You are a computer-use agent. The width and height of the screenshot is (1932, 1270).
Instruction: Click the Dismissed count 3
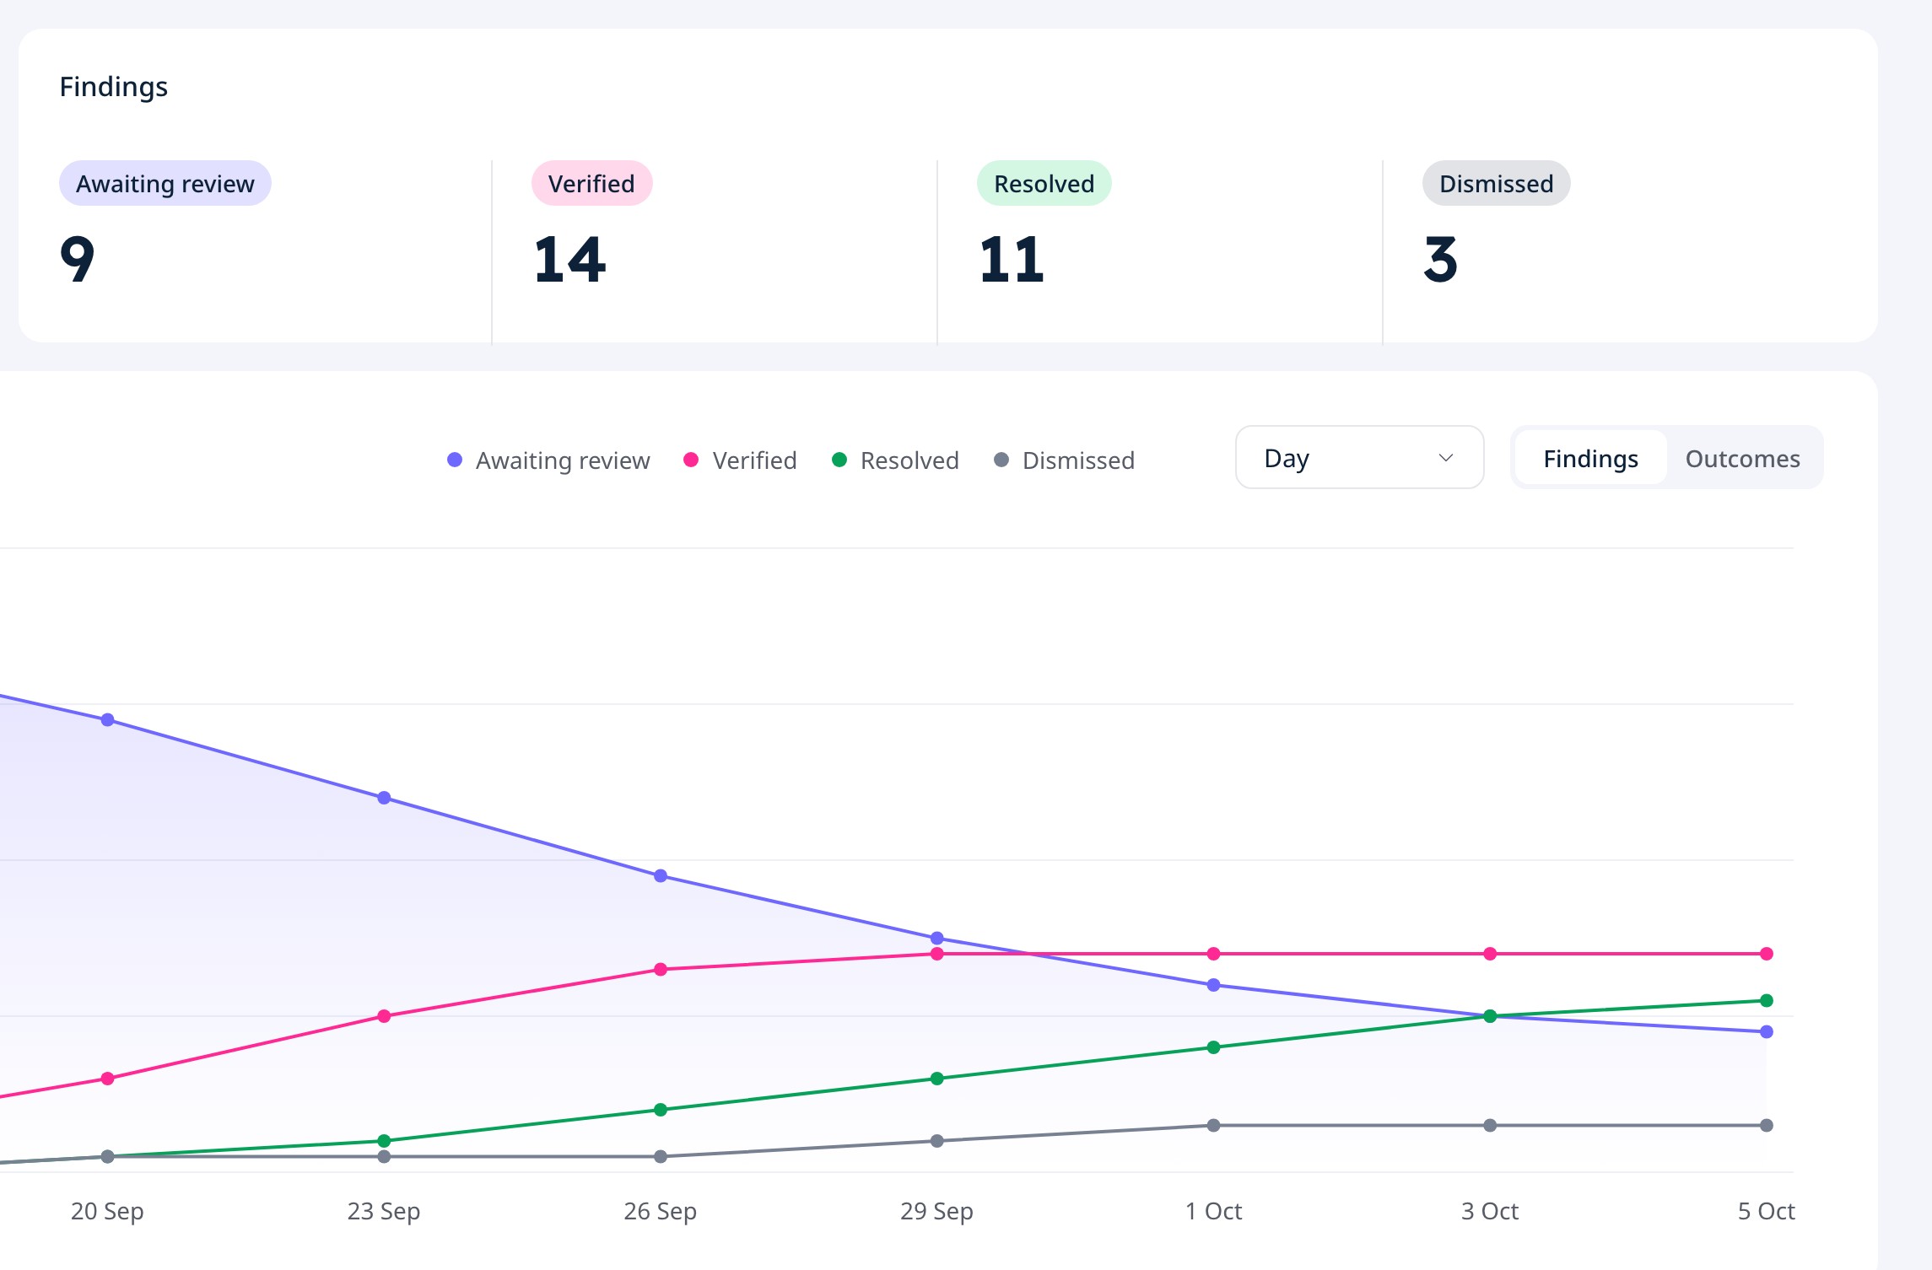coord(1440,259)
